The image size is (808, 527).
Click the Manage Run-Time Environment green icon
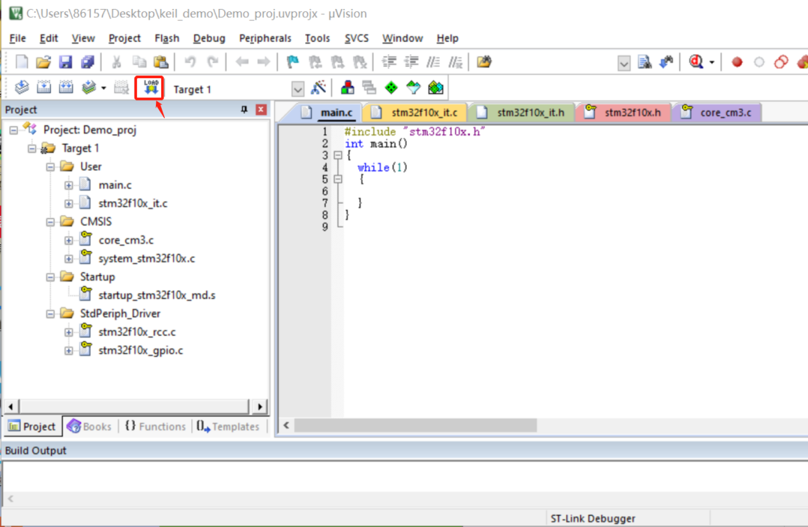pos(392,88)
